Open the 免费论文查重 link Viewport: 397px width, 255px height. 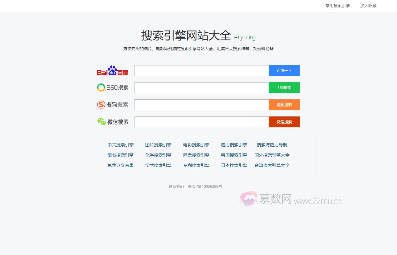(x=120, y=165)
